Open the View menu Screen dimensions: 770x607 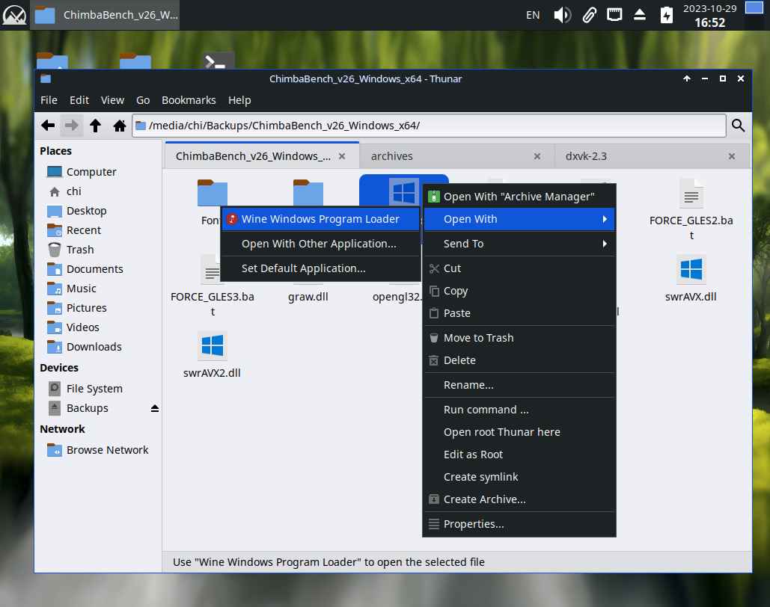pyautogui.click(x=112, y=100)
